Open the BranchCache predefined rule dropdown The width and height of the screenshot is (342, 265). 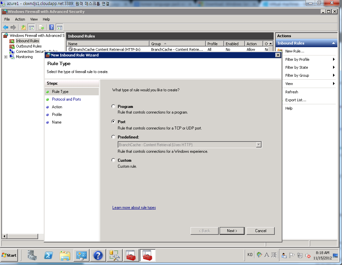point(259,144)
